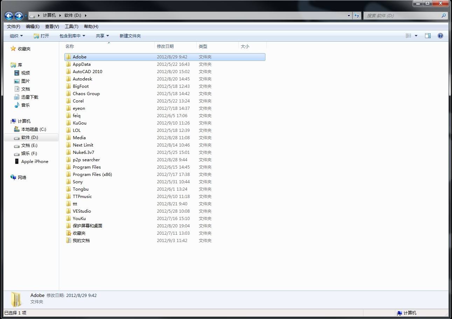This screenshot has height=319, width=452.
Task: Open the 帮助(H) menu
Action: (91, 27)
